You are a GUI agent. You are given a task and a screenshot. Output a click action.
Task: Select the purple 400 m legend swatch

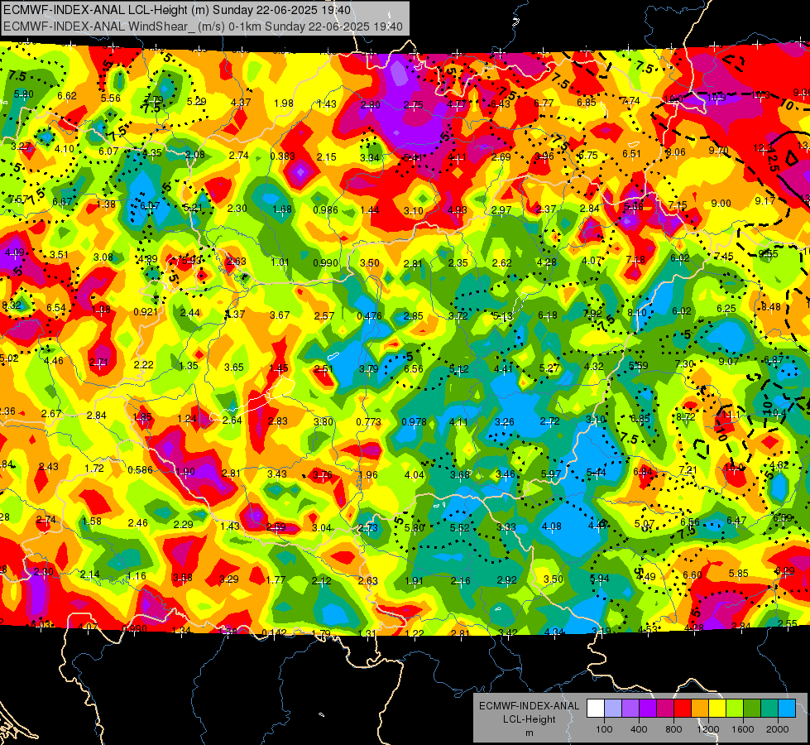tap(630, 709)
